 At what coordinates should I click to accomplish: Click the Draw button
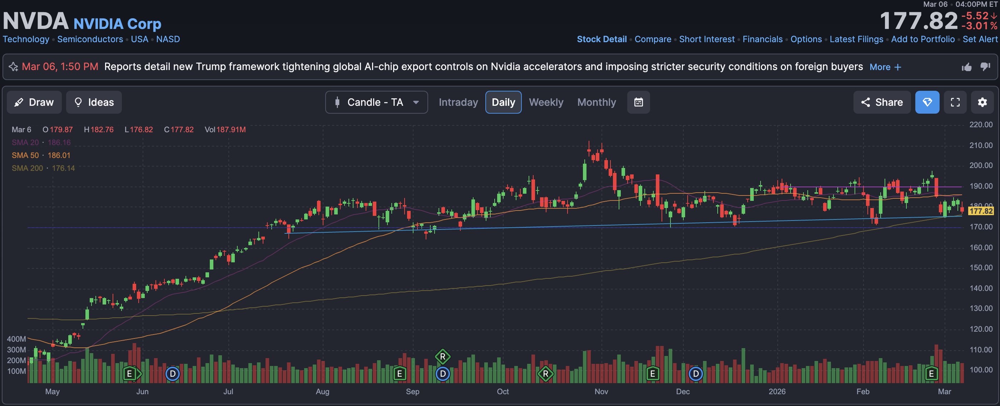pyautogui.click(x=34, y=102)
